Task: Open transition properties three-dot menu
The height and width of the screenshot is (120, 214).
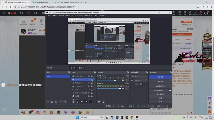Action: click(x=146, y=84)
